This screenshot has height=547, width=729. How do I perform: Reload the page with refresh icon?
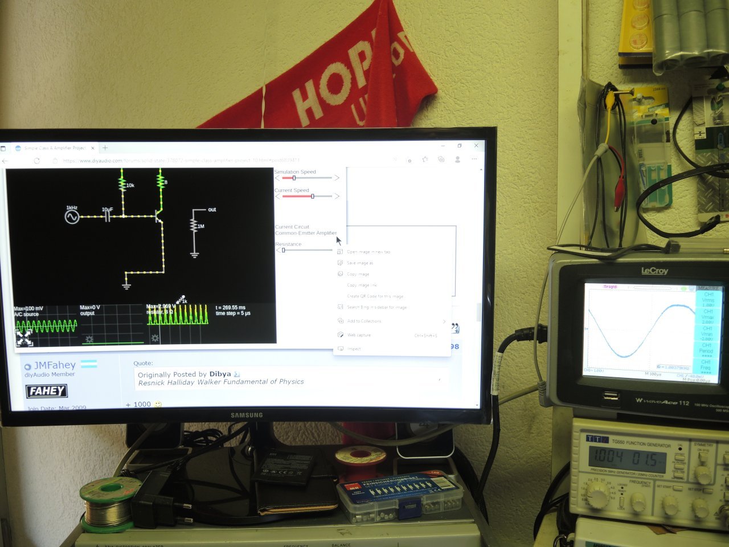click(x=36, y=161)
